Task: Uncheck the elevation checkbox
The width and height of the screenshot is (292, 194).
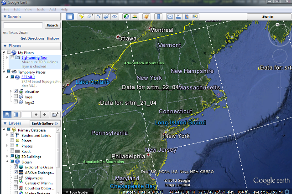Action: [x=16, y=91]
